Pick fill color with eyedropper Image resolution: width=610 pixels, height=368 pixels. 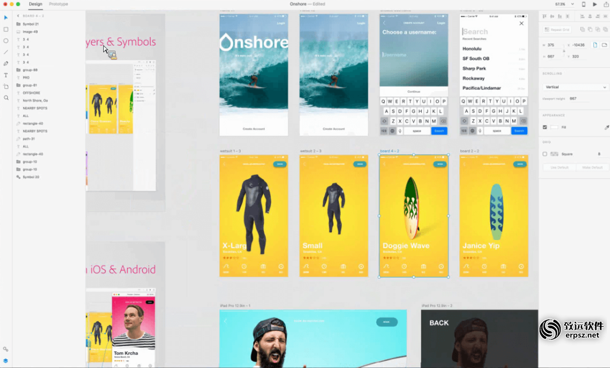606,127
